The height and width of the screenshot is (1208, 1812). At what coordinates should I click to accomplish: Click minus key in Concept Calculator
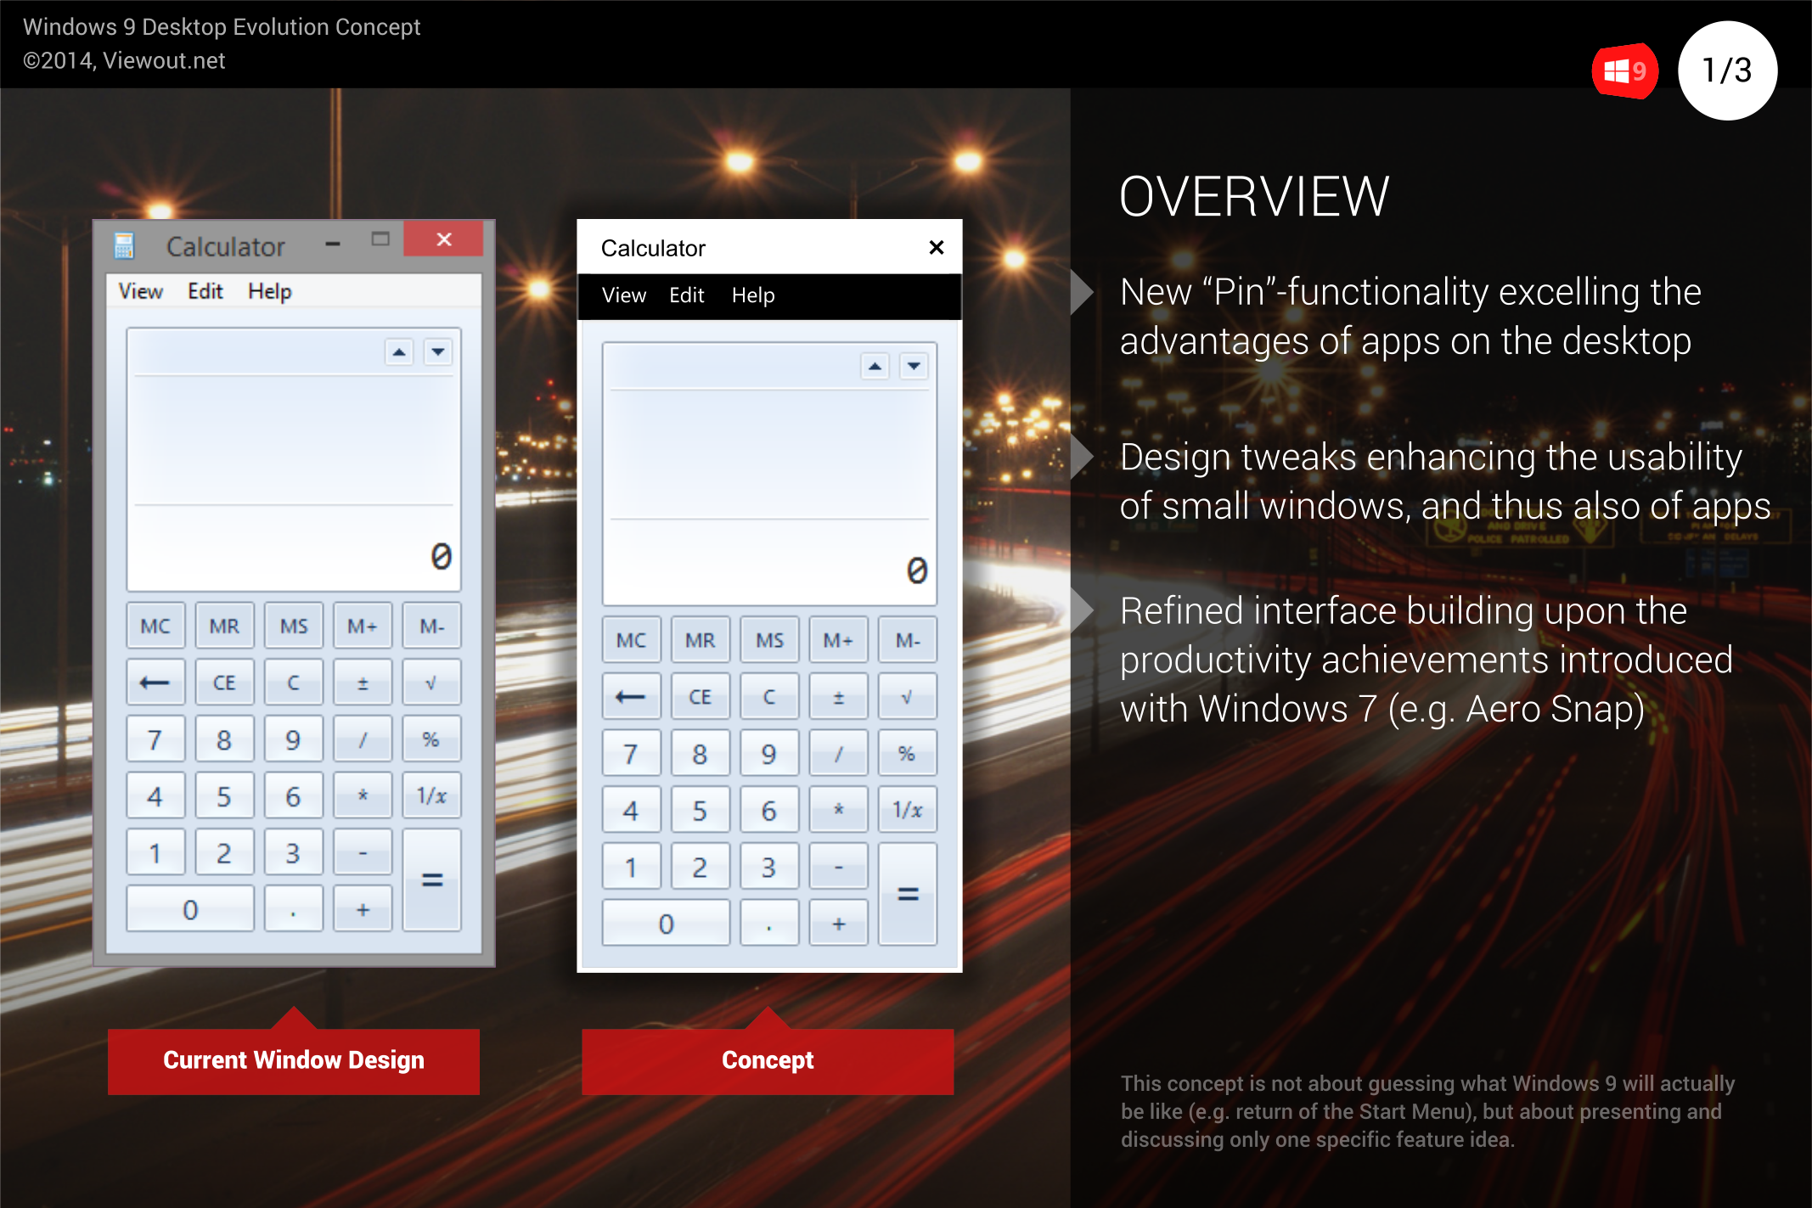click(x=838, y=867)
